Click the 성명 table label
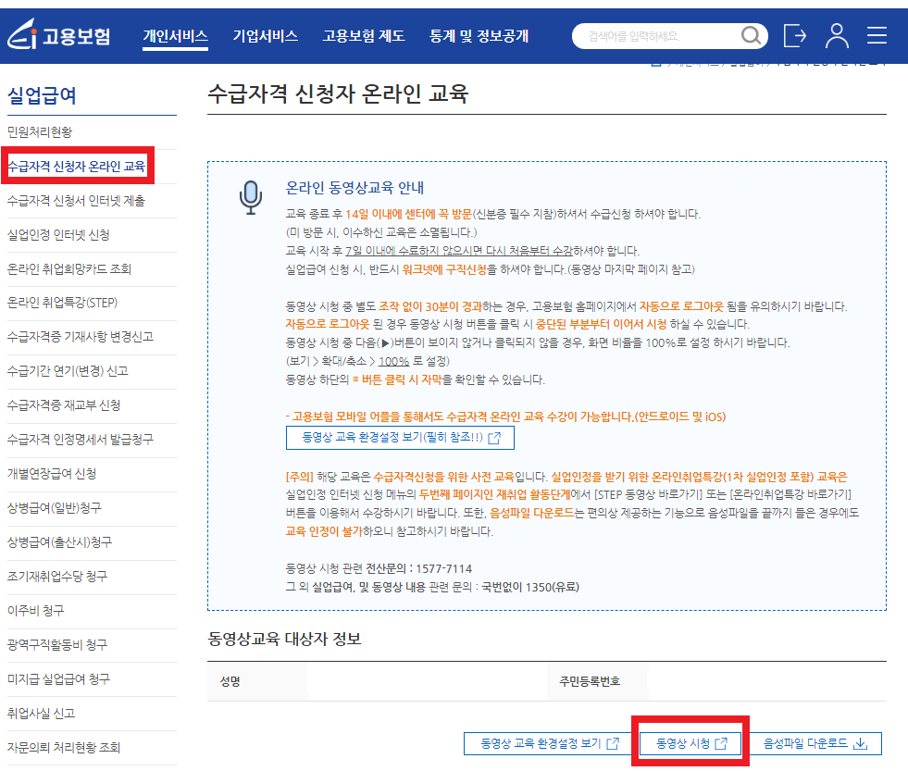 tap(230, 681)
